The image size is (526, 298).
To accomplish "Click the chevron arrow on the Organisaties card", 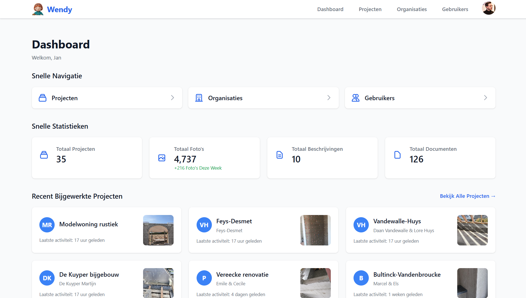I will click(329, 98).
